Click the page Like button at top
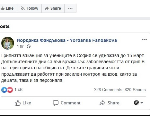The height and width of the screenshot is (116, 150). pyautogui.click(x=8, y=8)
